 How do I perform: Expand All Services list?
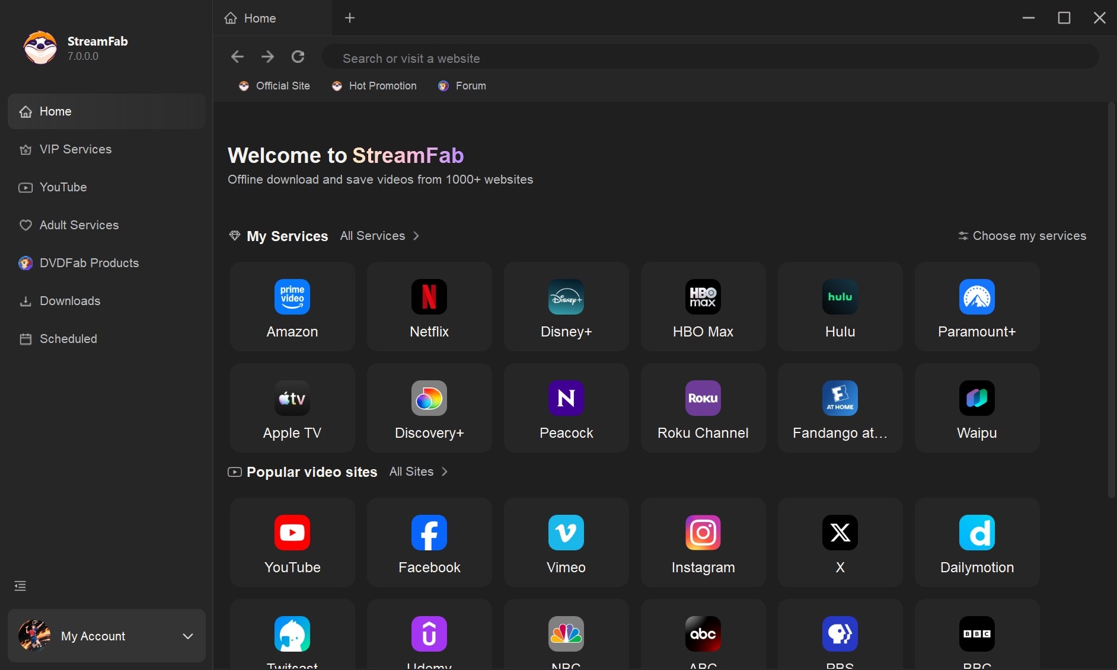[379, 236]
